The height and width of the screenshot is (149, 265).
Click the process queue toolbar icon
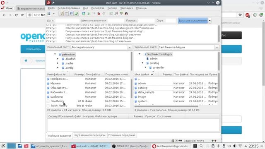tap(89, 14)
